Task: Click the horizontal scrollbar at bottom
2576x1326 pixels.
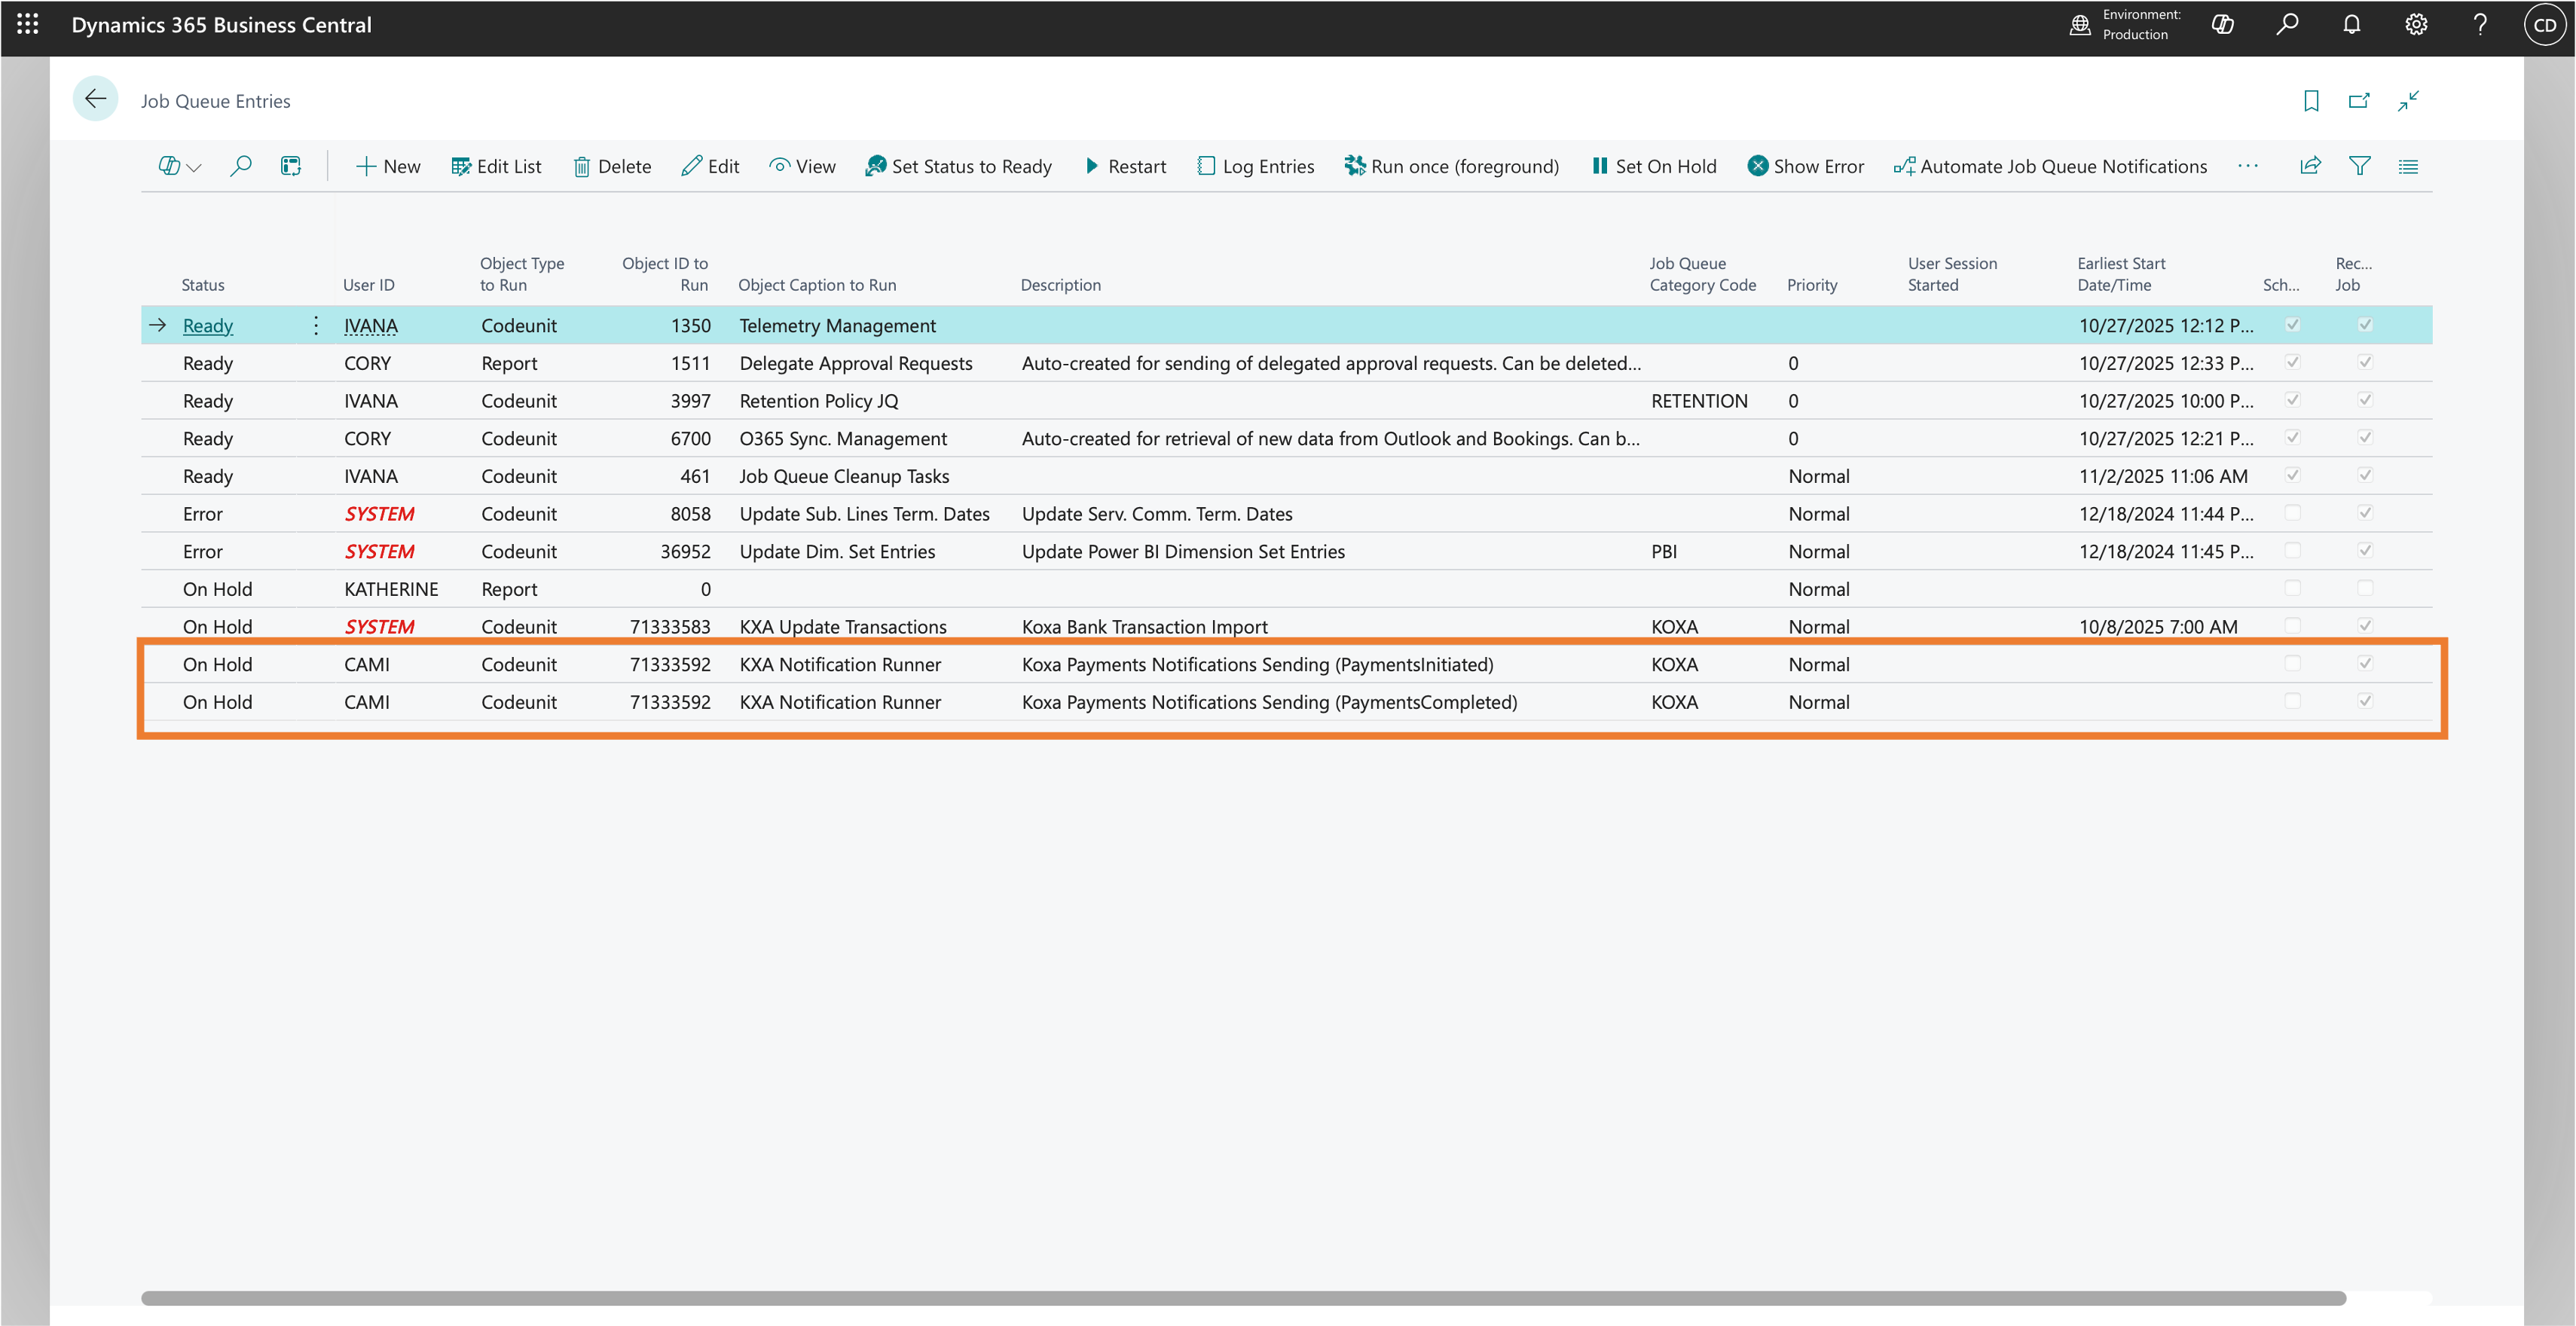Action: click(1243, 1298)
